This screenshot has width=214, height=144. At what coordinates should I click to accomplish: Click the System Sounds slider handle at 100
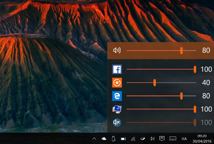[195, 109]
